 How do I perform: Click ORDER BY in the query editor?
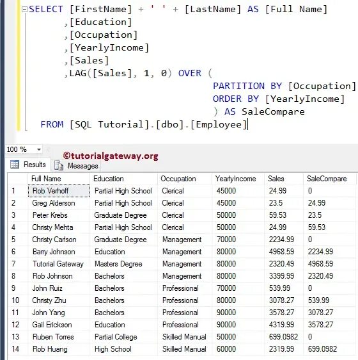point(236,99)
